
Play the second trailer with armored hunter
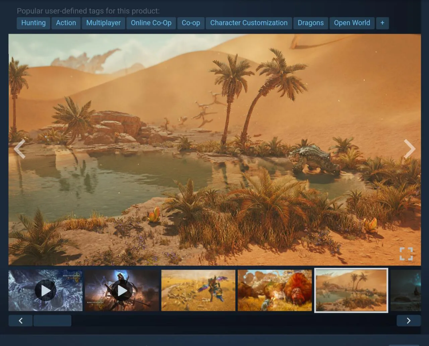[x=122, y=290]
